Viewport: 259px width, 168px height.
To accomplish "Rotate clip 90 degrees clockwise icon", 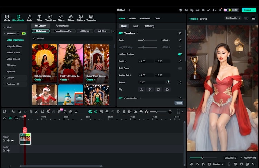I will [x=159, y=90].
